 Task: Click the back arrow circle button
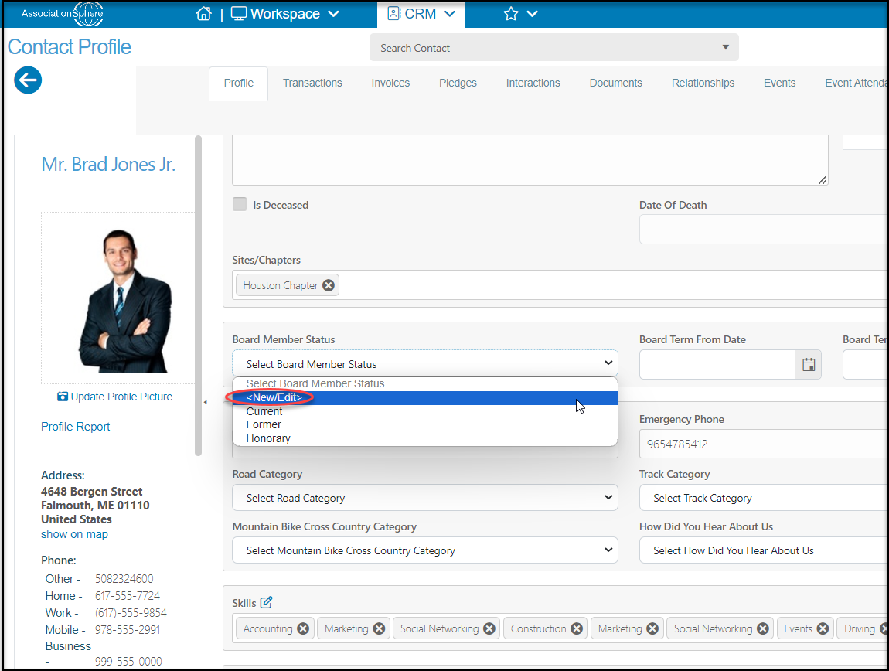point(28,80)
